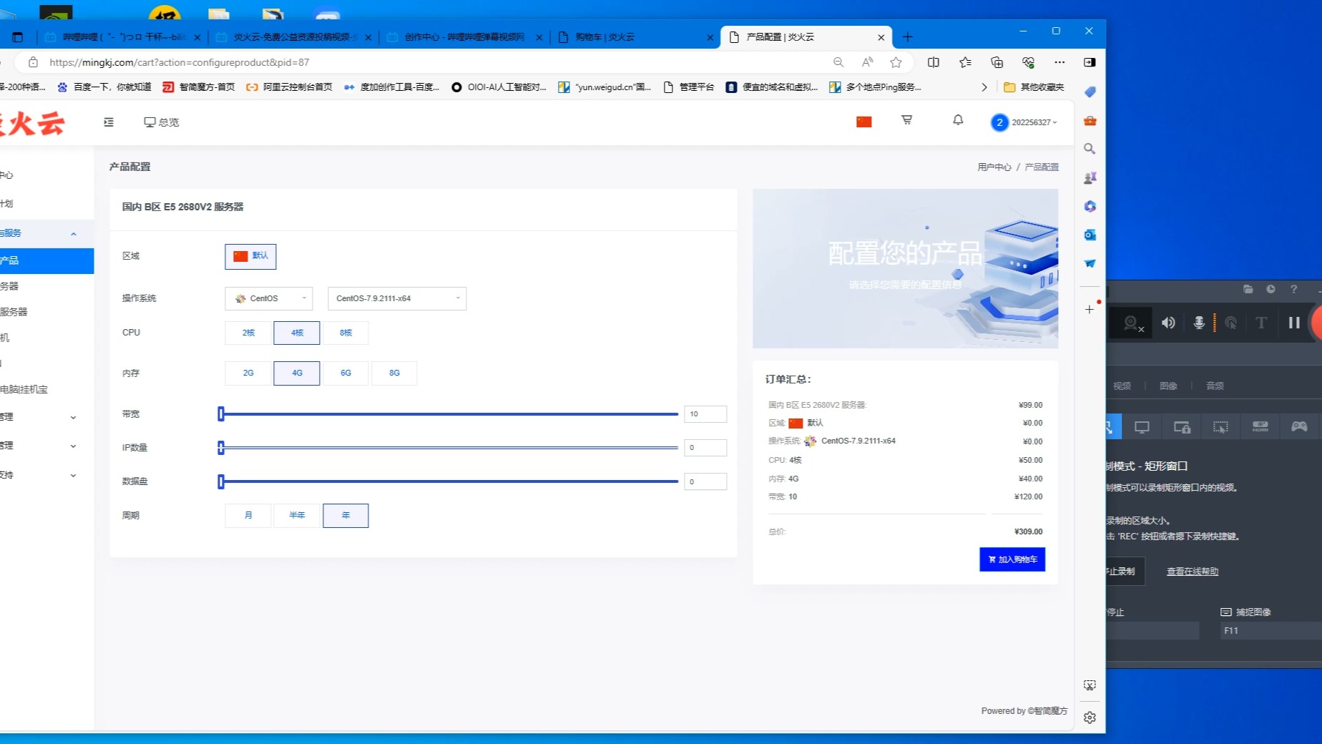Expand the second collapsed sidebar section
Screen dimensions: 1322x744
[74, 446]
